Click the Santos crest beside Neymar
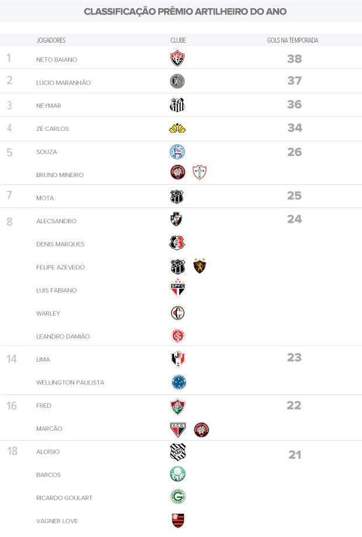Viewport: 362px width, 537px height. click(177, 105)
